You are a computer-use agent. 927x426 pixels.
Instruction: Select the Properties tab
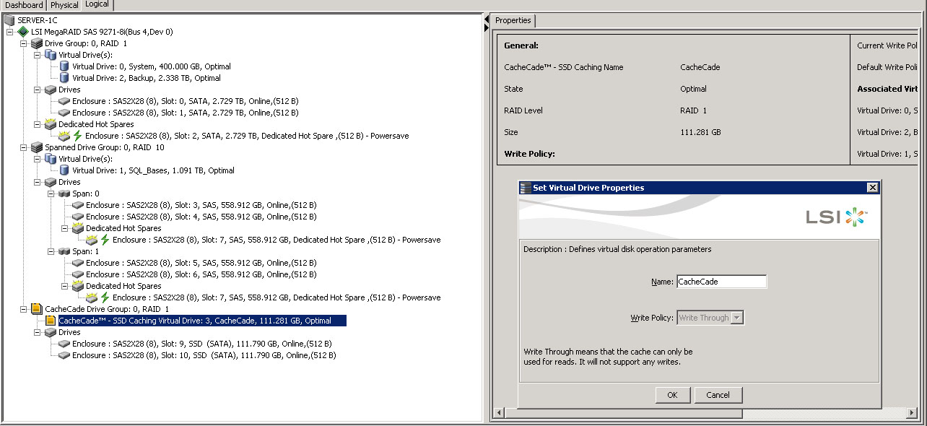tap(513, 21)
